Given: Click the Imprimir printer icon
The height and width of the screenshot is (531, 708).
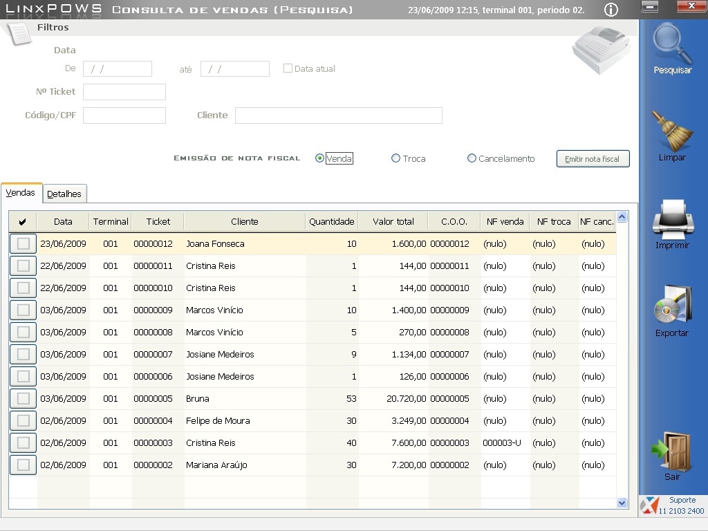Looking at the screenshot, I should tap(672, 219).
